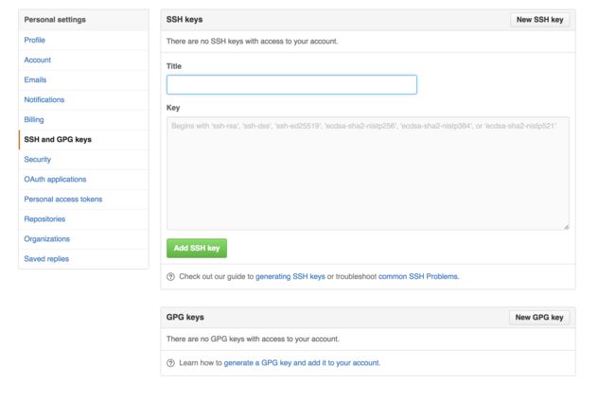Open Security settings
Viewport: 615px width, 400px height.
click(38, 159)
